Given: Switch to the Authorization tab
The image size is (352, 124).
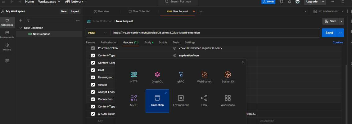Looking at the screenshot, I should 109,42.
